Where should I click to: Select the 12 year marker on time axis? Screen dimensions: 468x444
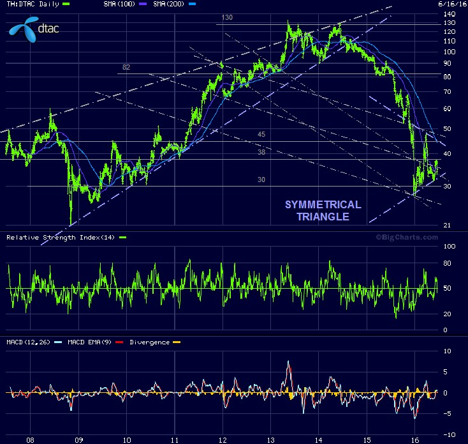[223, 440]
